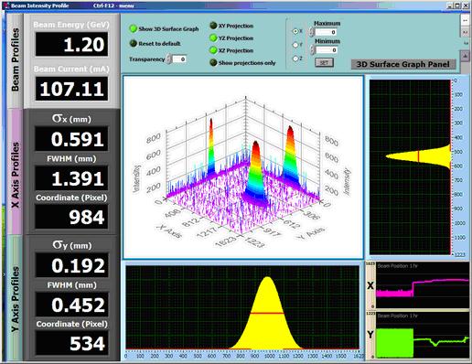This screenshot has width=472, height=364.
Task: Click the Maximum value input field
Action: (x=326, y=32)
